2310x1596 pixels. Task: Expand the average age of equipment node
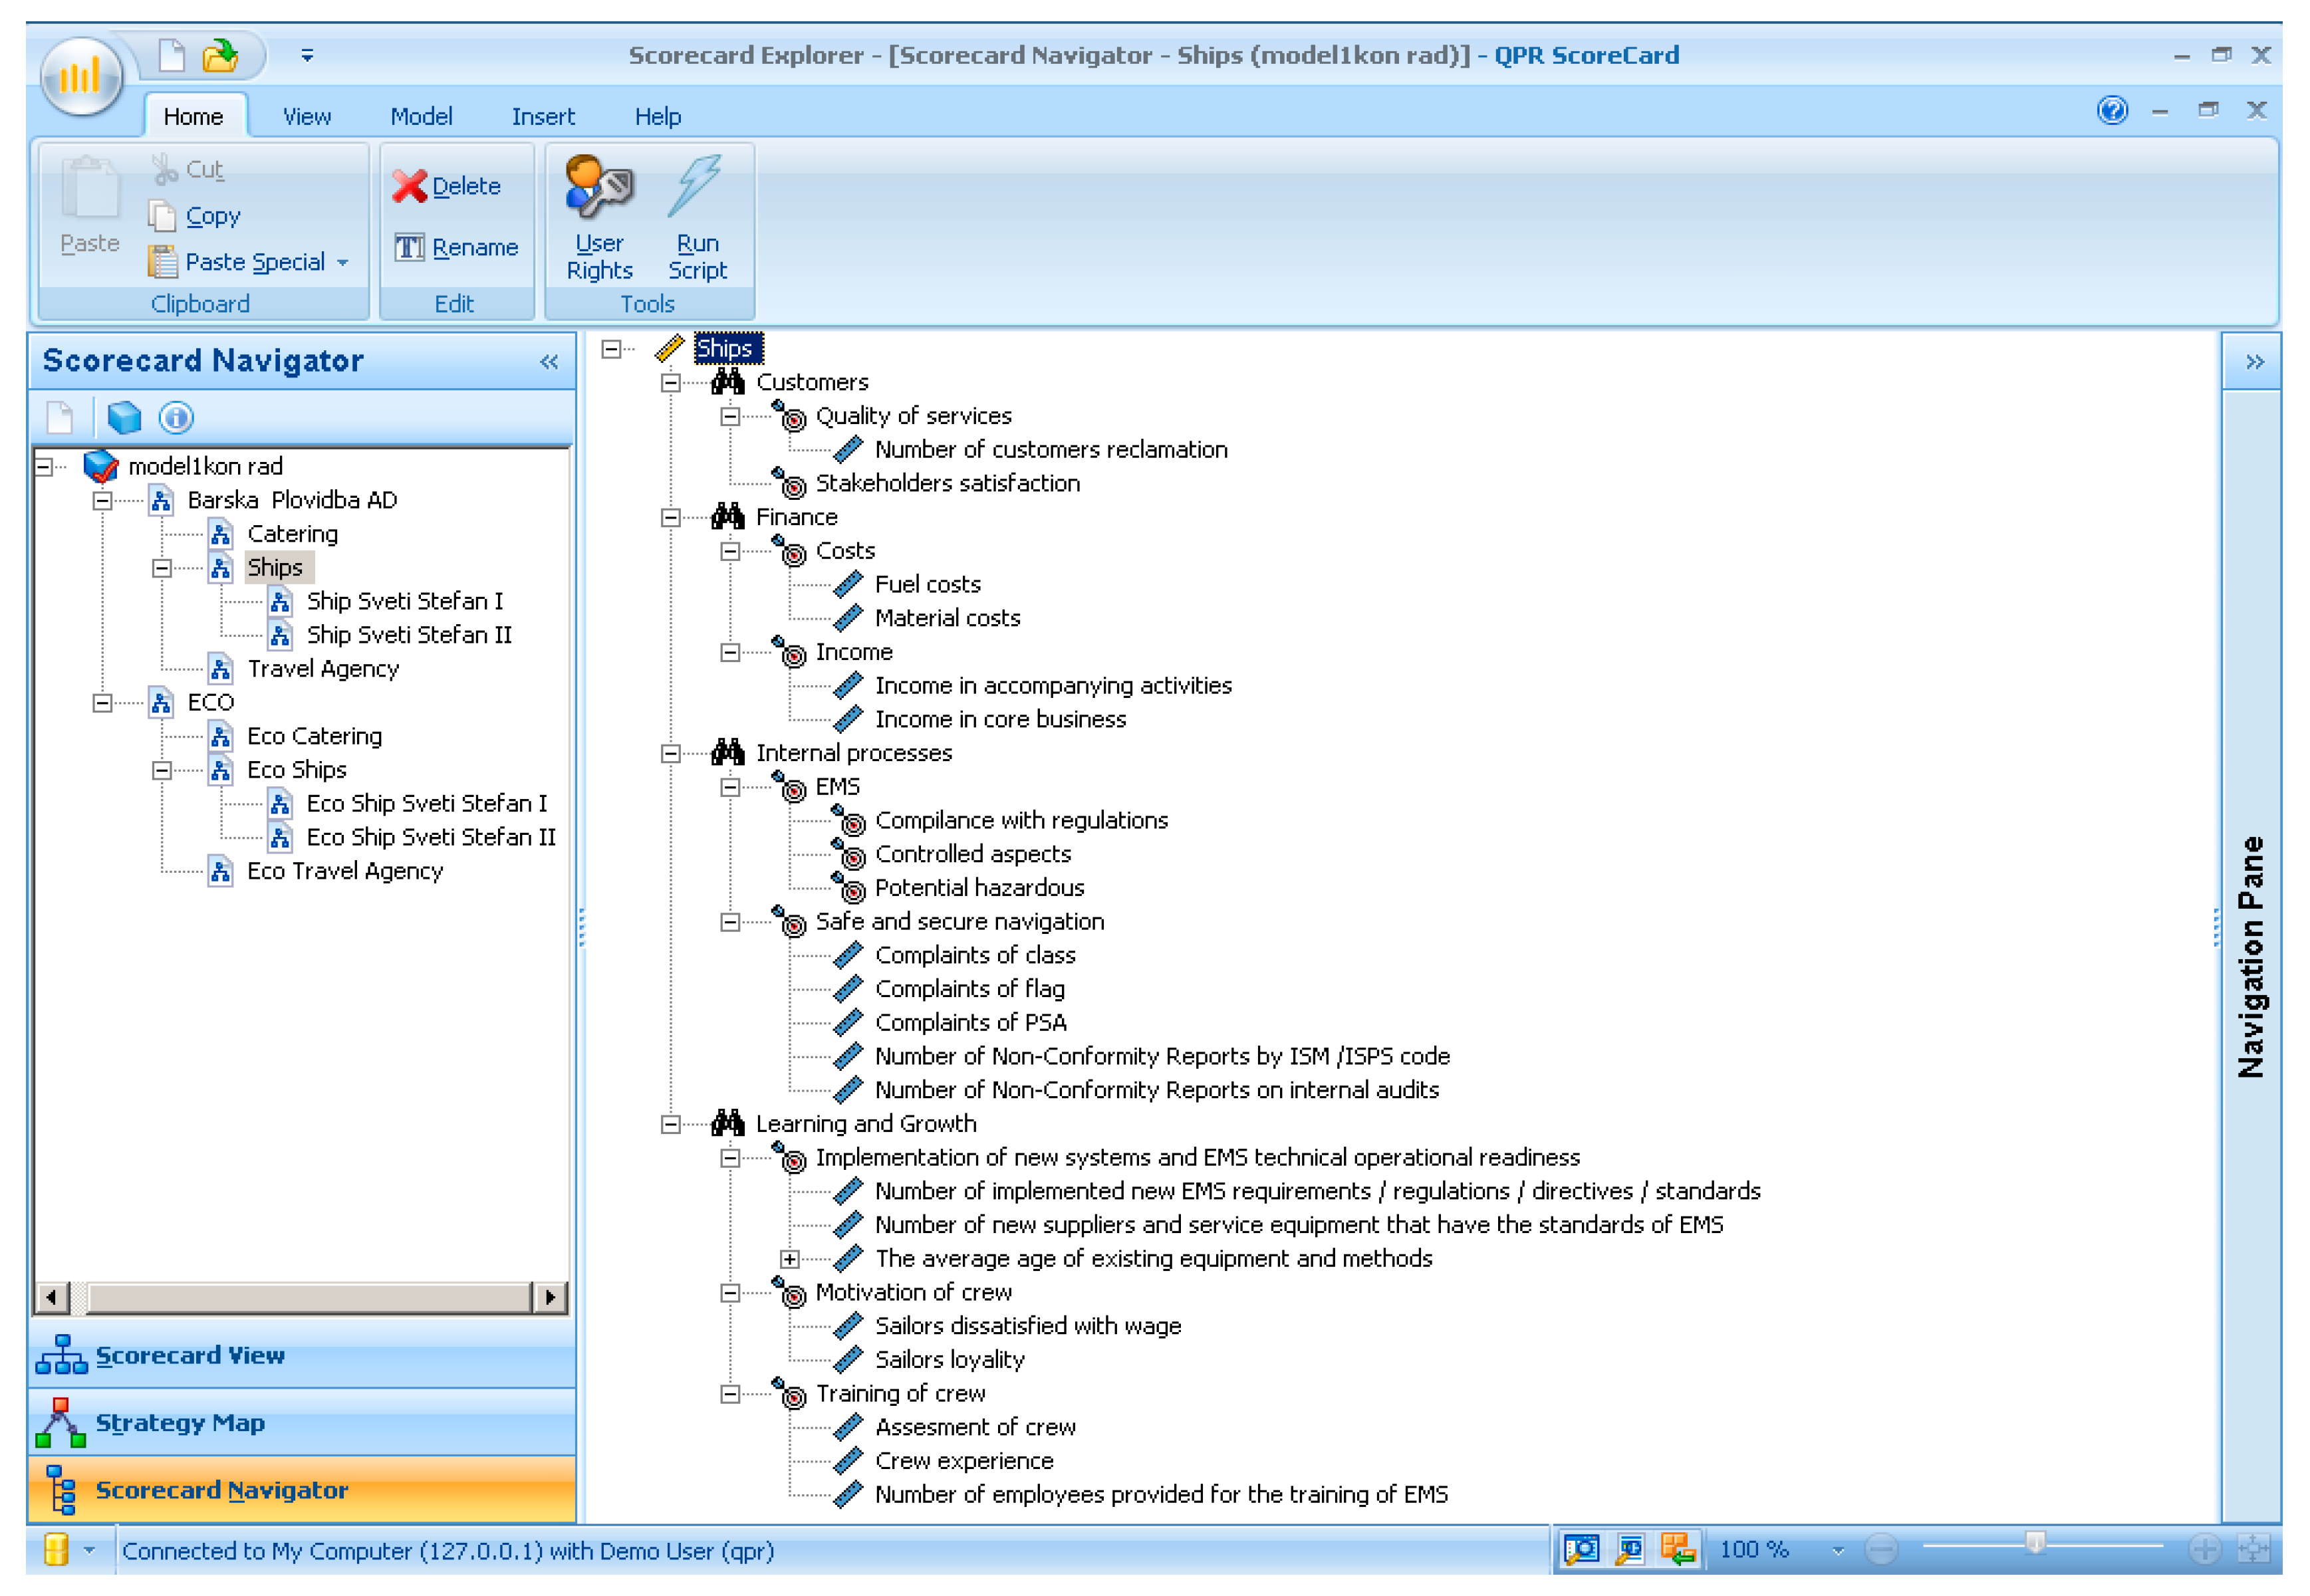click(x=791, y=1259)
